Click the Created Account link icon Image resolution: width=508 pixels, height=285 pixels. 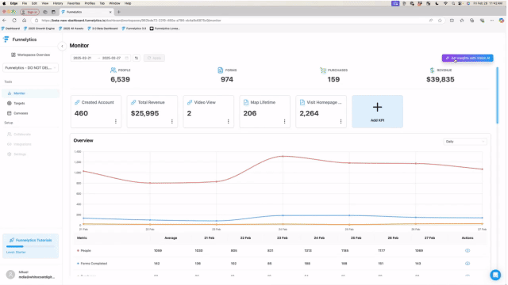click(77, 102)
